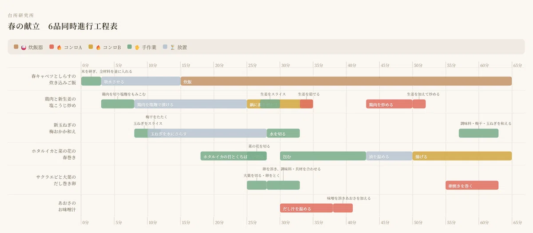Click the row label サクラエビと大葉のだし巻き卵
Image resolution: width=533 pixels, height=233 pixels.
[x=56, y=181]
